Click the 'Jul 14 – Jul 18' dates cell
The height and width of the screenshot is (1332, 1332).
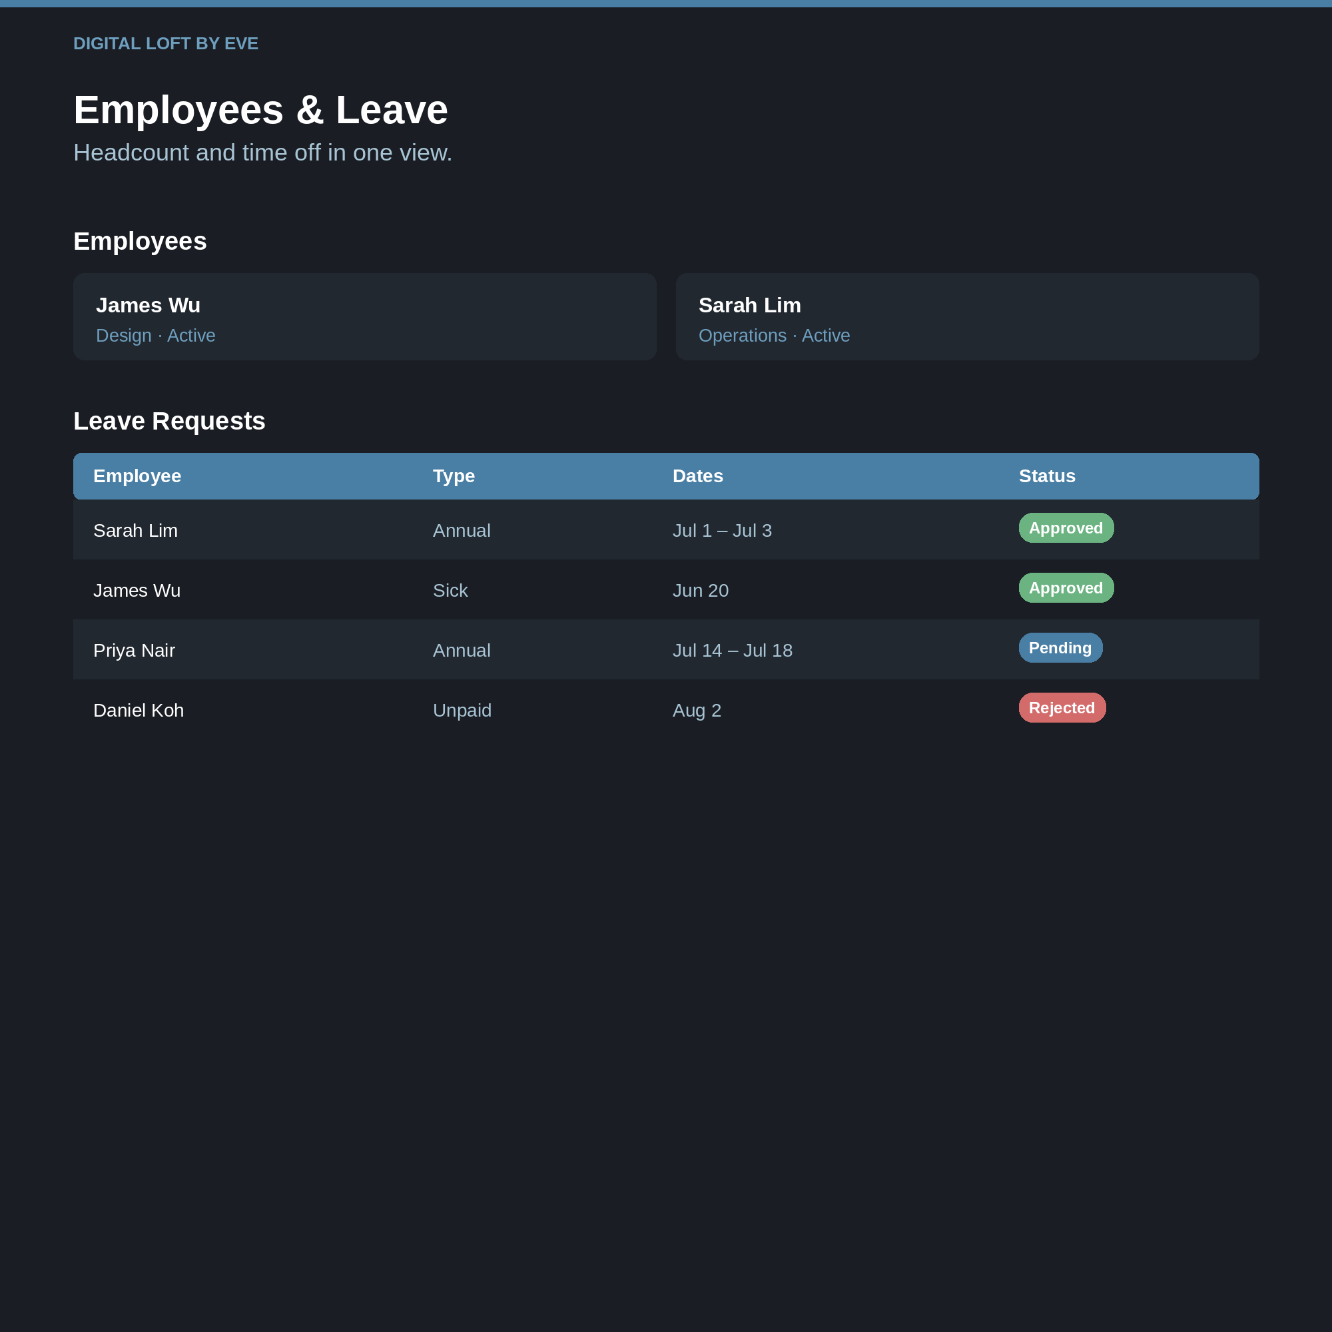732,651
